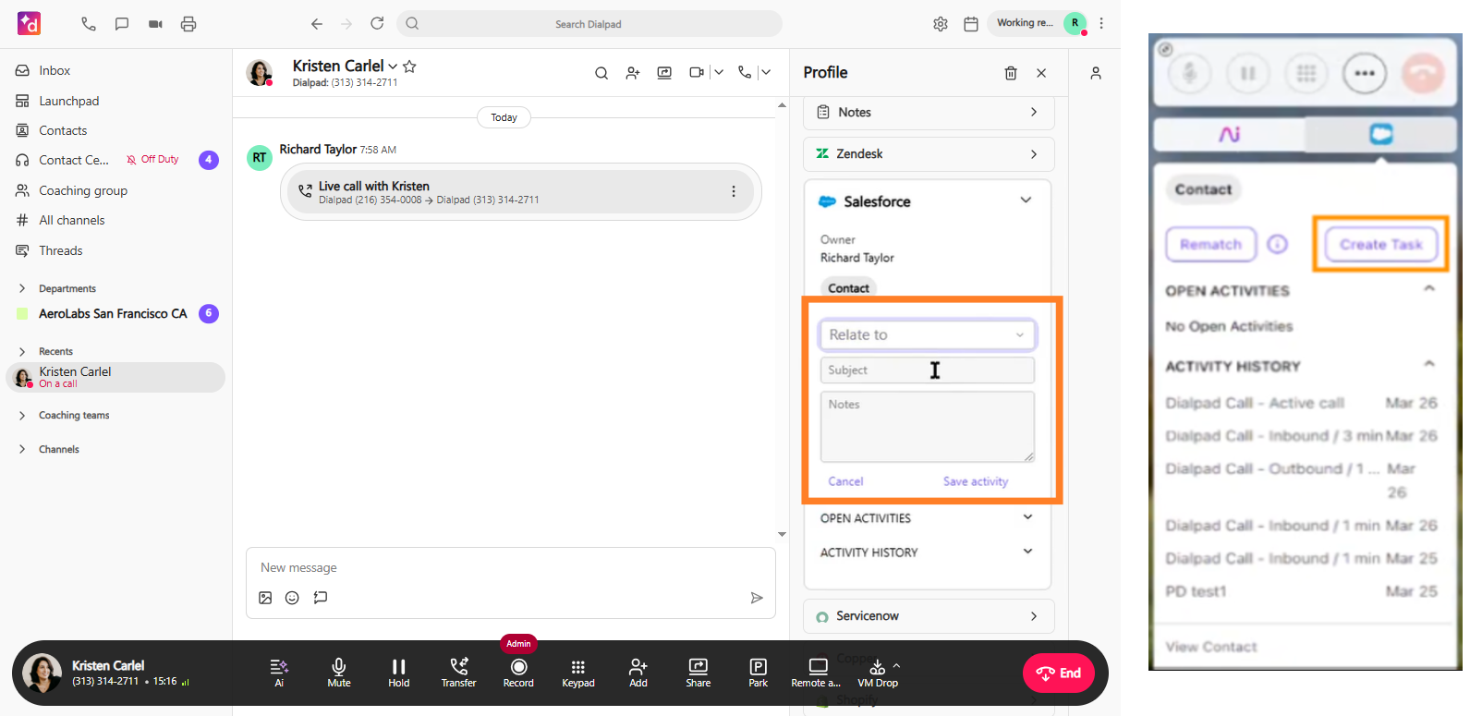Viewport: 1470px width, 716px height.
Task: Open the Working status selector
Action: [1025, 23]
